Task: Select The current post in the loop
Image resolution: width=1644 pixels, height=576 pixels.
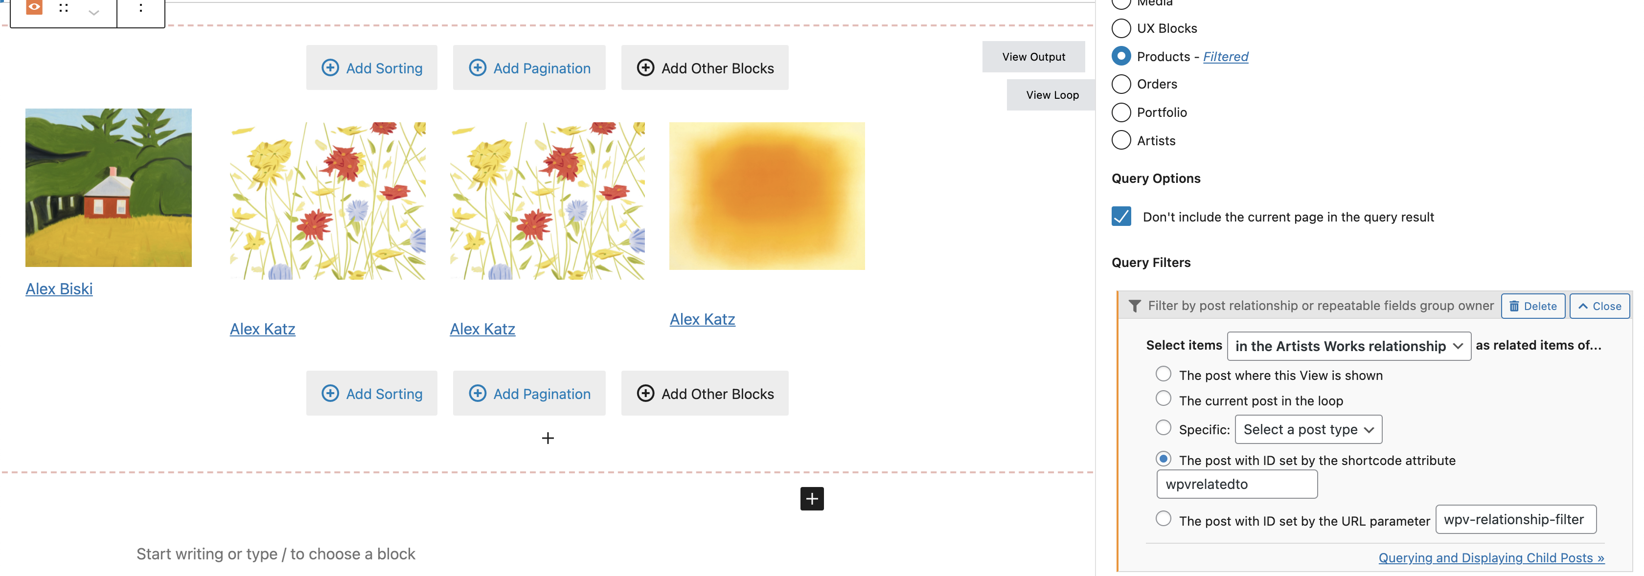Action: 1163,399
